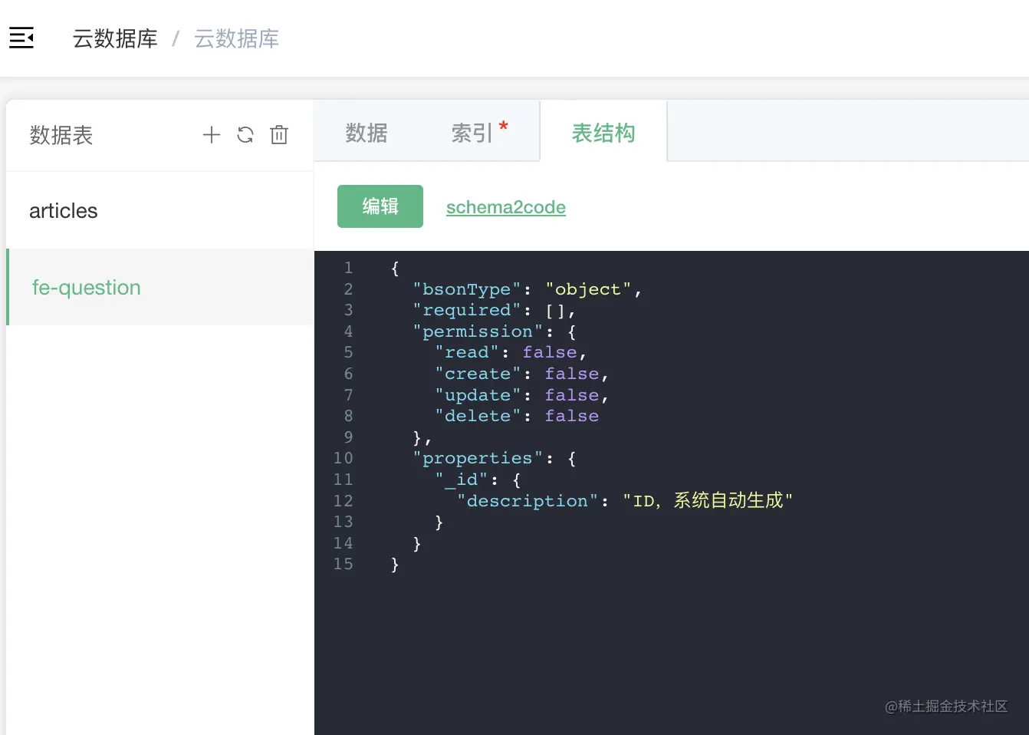
Task: Click "ID, 系统自动生成" string value
Action: (x=708, y=501)
